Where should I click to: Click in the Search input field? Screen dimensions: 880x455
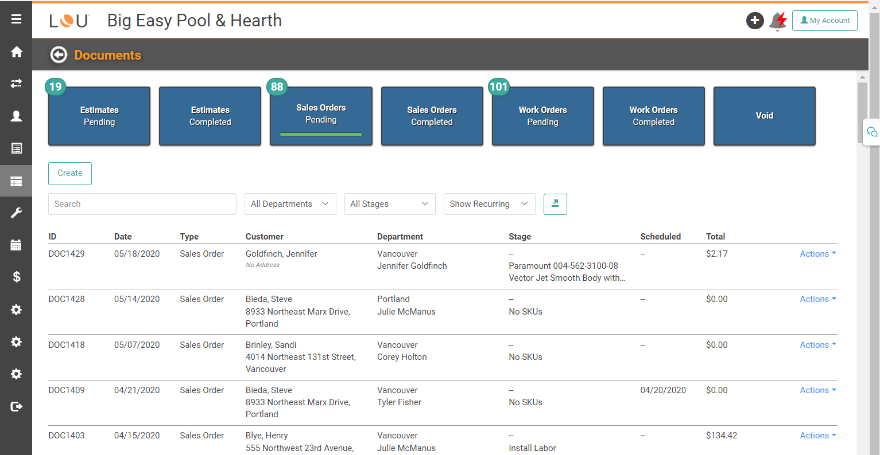[142, 204]
